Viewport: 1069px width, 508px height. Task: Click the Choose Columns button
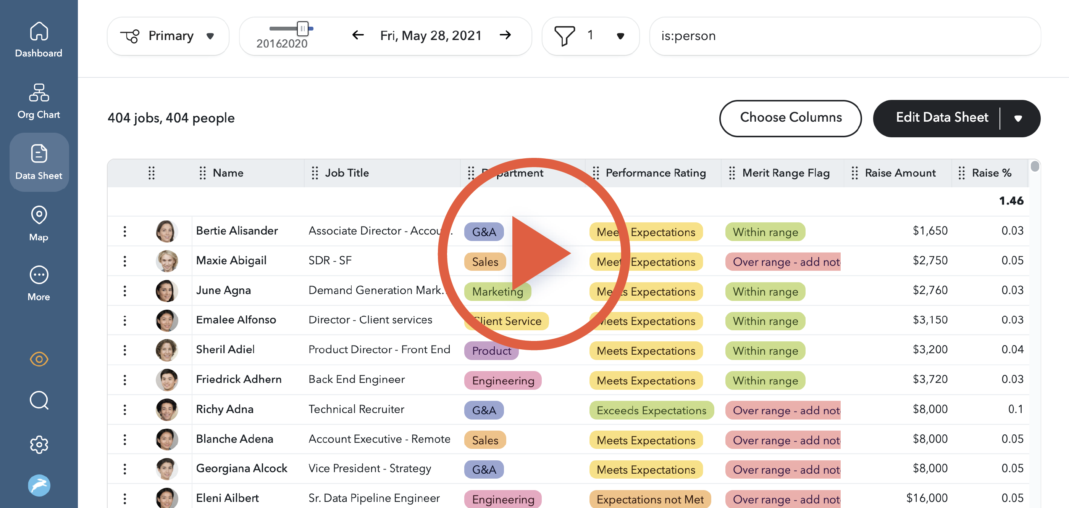790,118
